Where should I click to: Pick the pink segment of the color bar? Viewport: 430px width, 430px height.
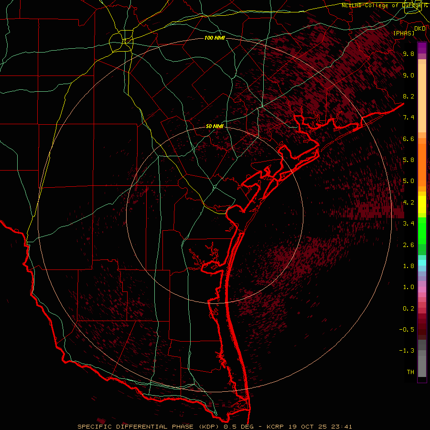tap(422, 290)
